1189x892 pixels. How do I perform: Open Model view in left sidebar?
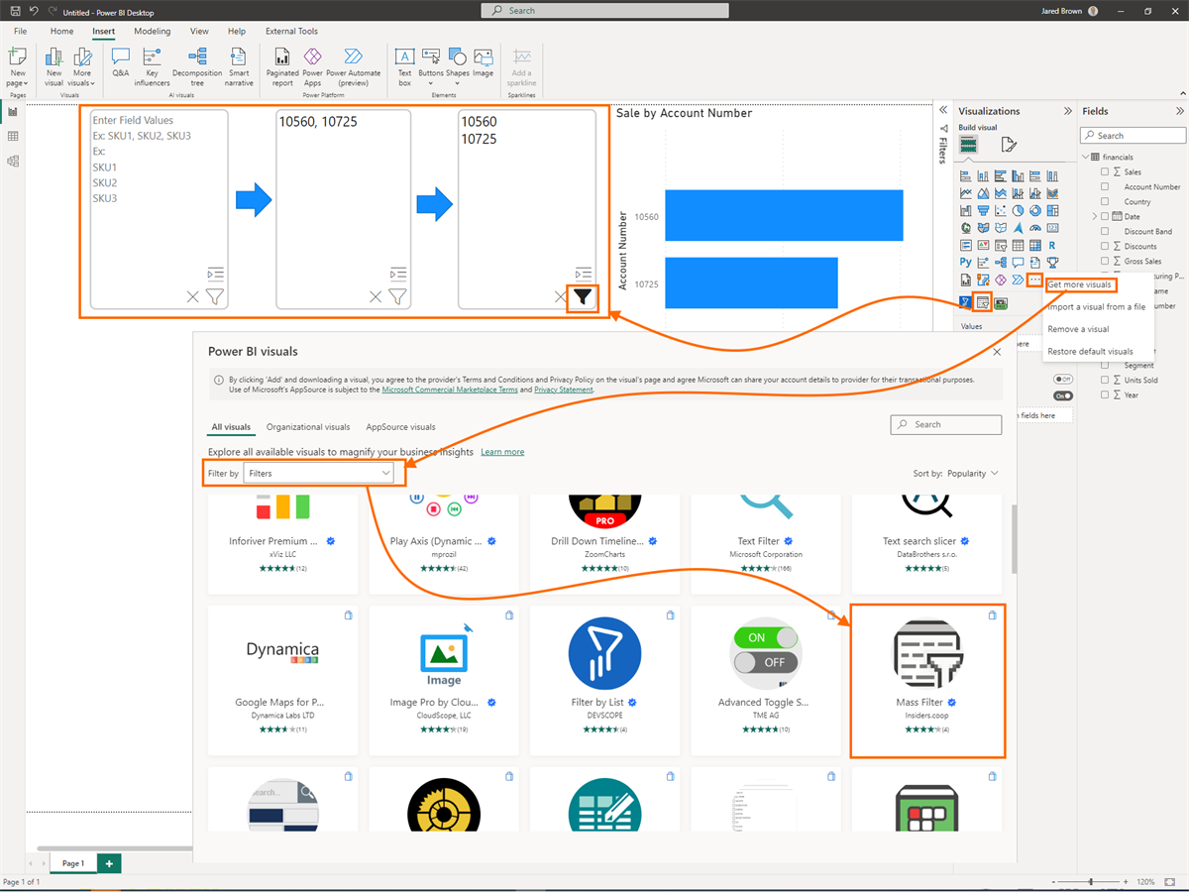pyautogui.click(x=13, y=161)
